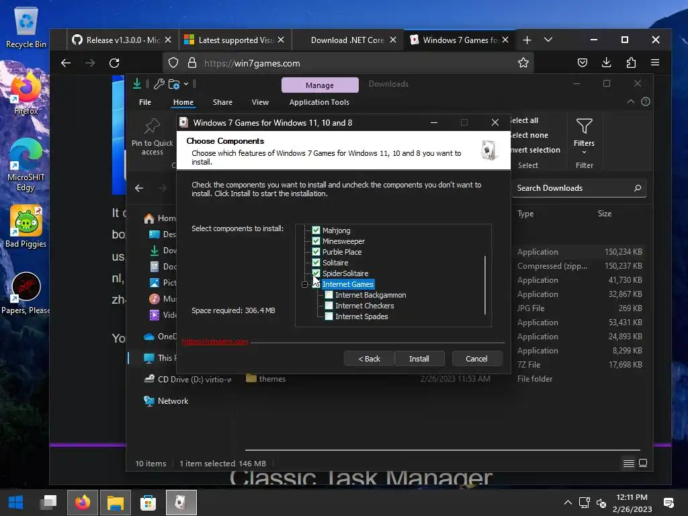Image resolution: width=688 pixels, height=516 pixels.
Task: Switch Explorer to large icons view icon
Action: (643, 463)
